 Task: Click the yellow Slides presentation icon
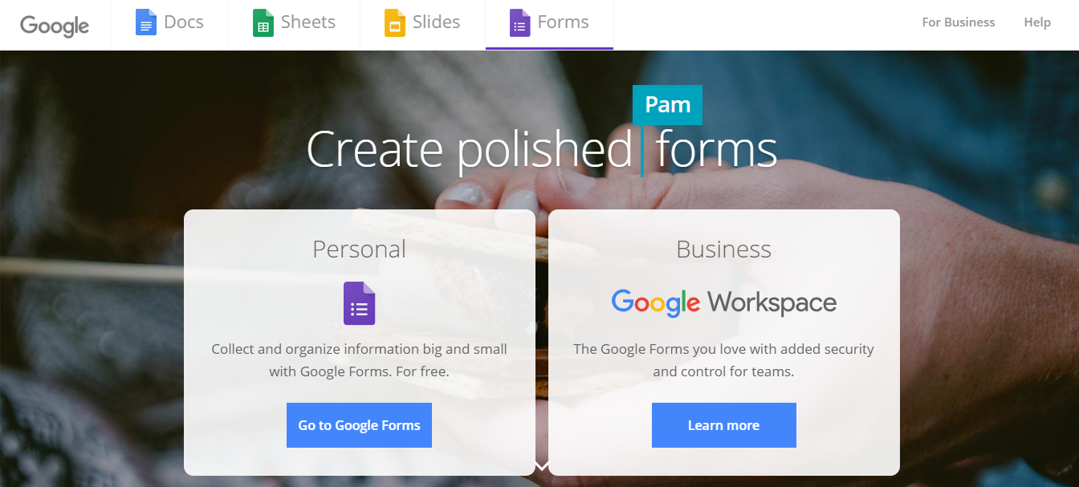[x=395, y=22]
